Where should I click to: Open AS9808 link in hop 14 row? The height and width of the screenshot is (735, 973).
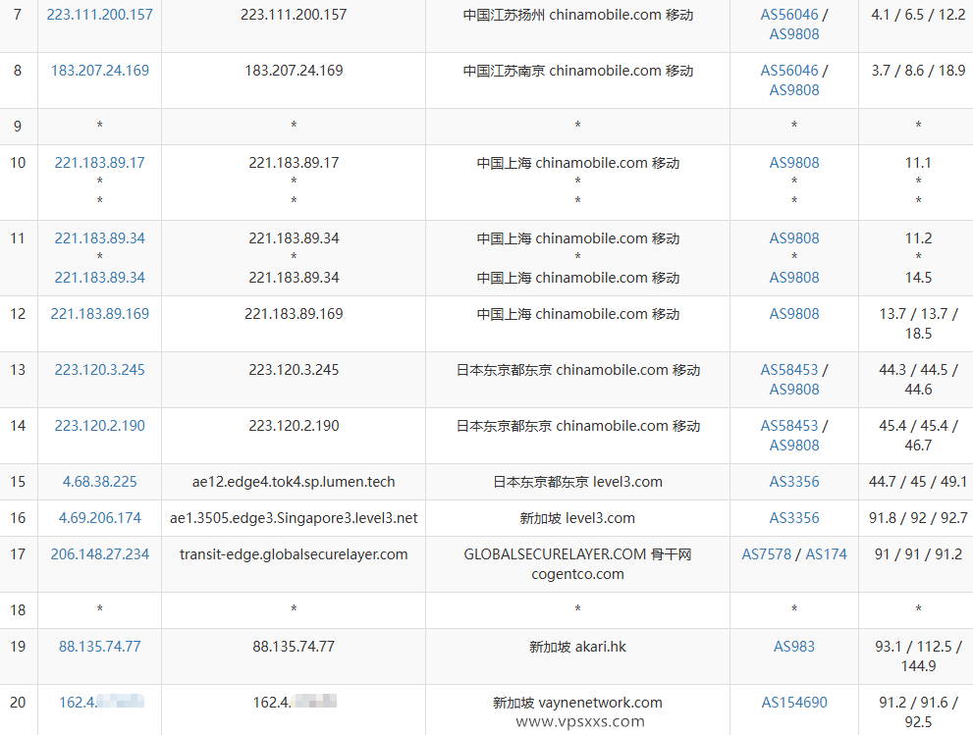pos(794,446)
